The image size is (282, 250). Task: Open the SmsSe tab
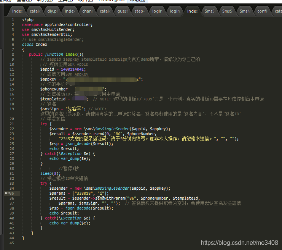coord(227,11)
